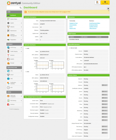Click the 'here' link in backup banner
116x140 pixels.
tap(65, 12)
